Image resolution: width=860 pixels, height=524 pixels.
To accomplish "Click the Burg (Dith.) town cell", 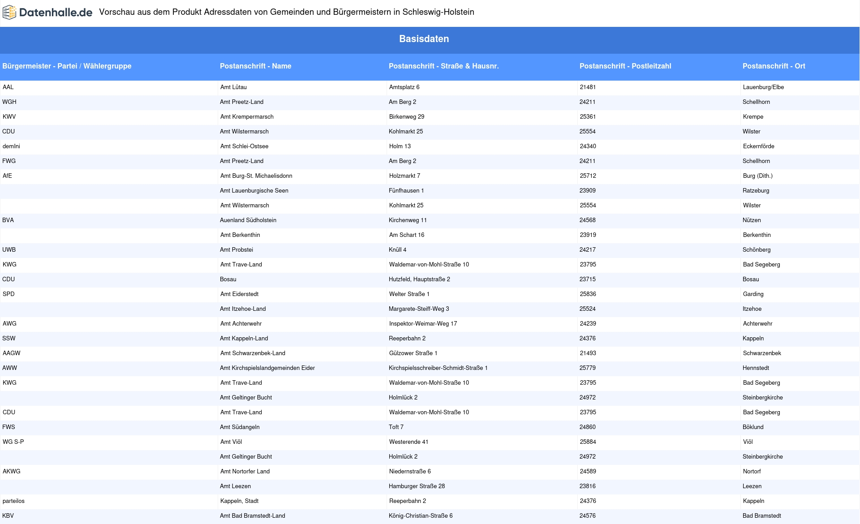I will point(757,176).
